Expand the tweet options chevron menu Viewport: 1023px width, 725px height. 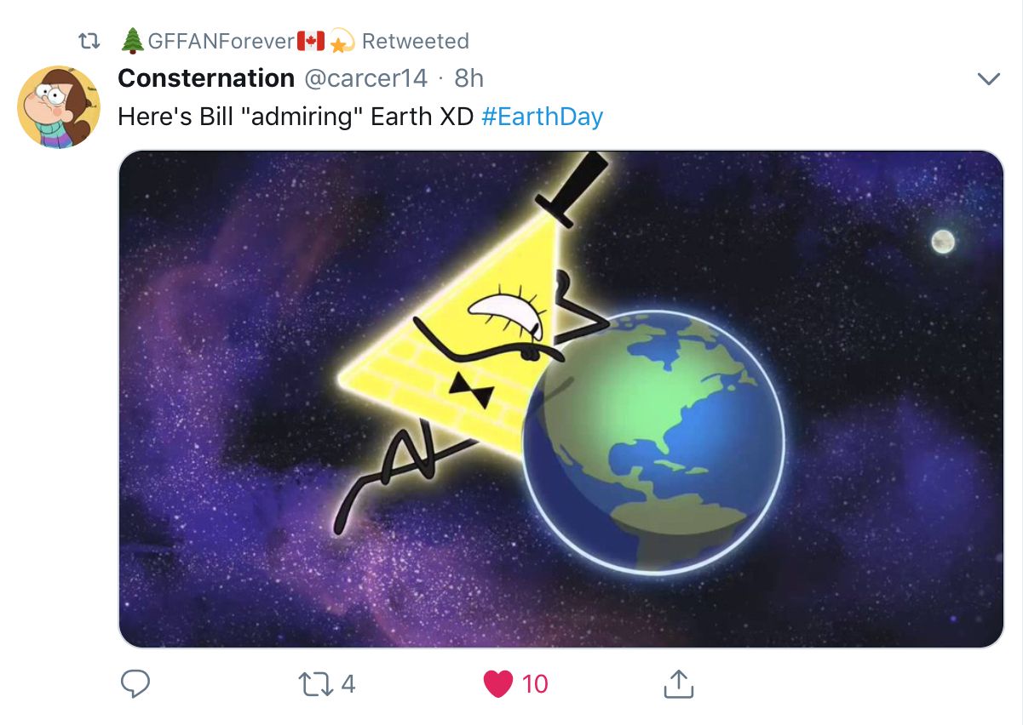tap(988, 79)
